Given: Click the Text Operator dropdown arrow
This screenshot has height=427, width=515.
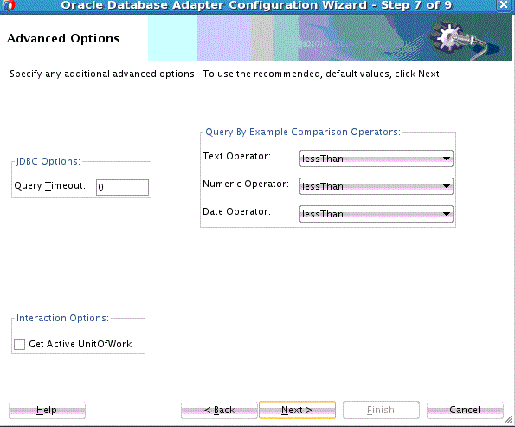Looking at the screenshot, I should click(447, 159).
